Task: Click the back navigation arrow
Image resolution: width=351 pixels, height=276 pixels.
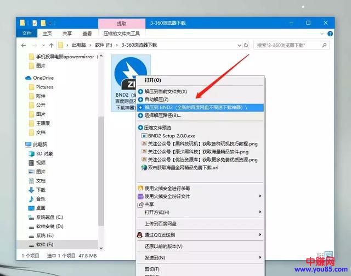Action: coord(24,46)
